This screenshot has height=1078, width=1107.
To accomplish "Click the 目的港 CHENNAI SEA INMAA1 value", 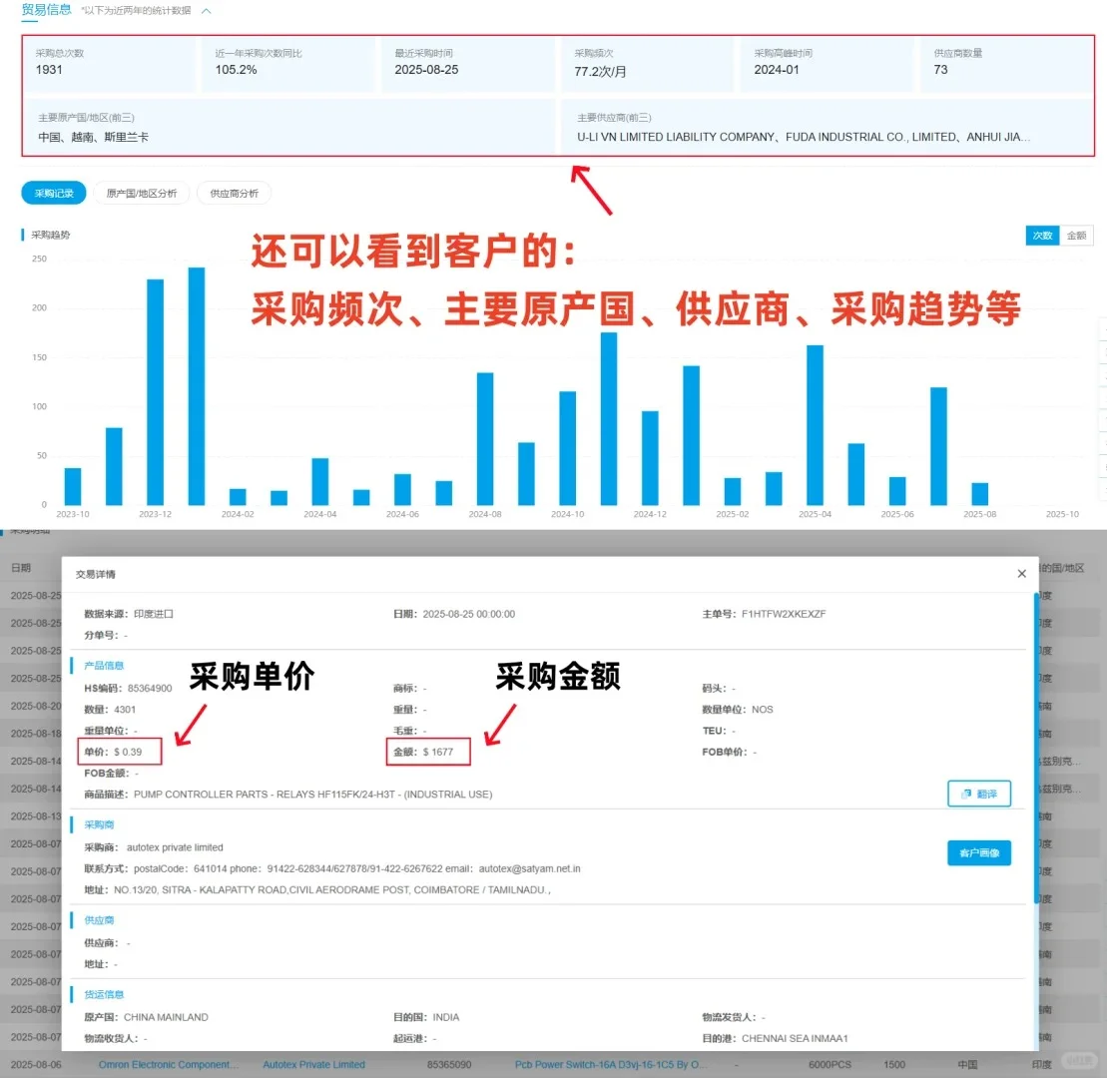I will coord(795,1038).
